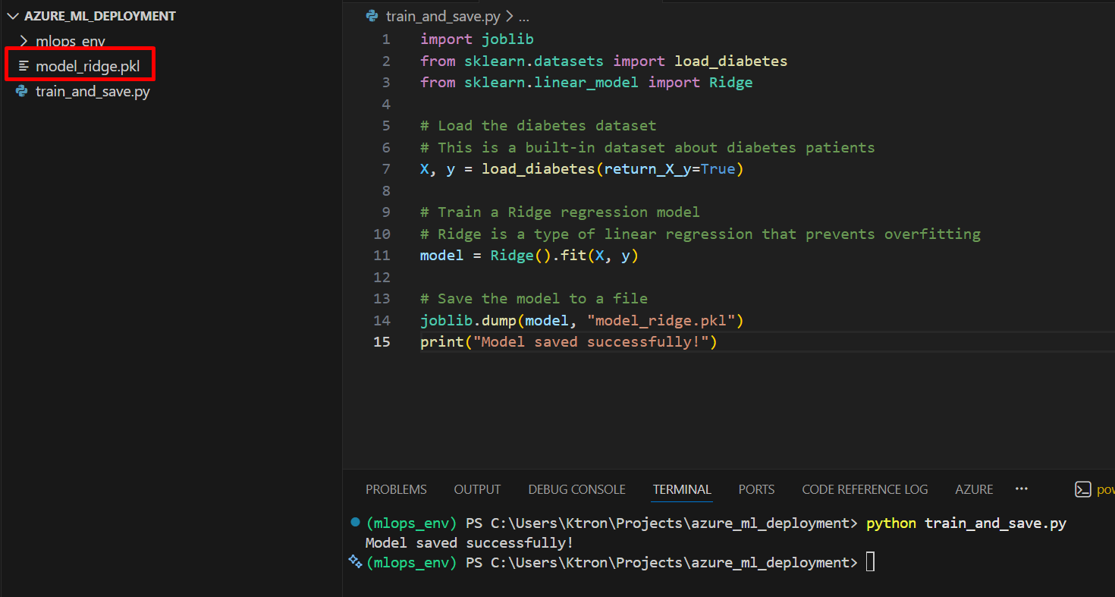
Task: Show the DEBUG CONSOLE tab
Action: (x=576, y=489)
